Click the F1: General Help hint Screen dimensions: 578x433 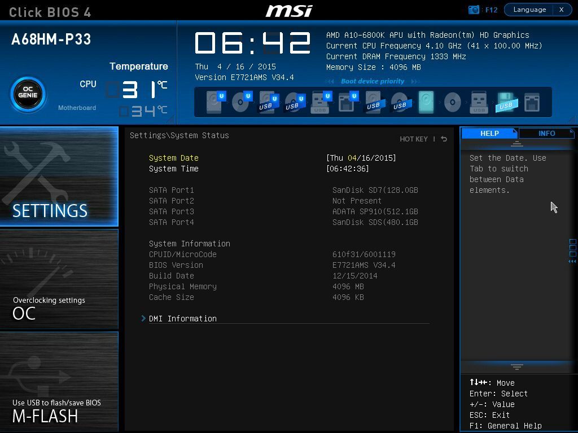click(505, 426)
